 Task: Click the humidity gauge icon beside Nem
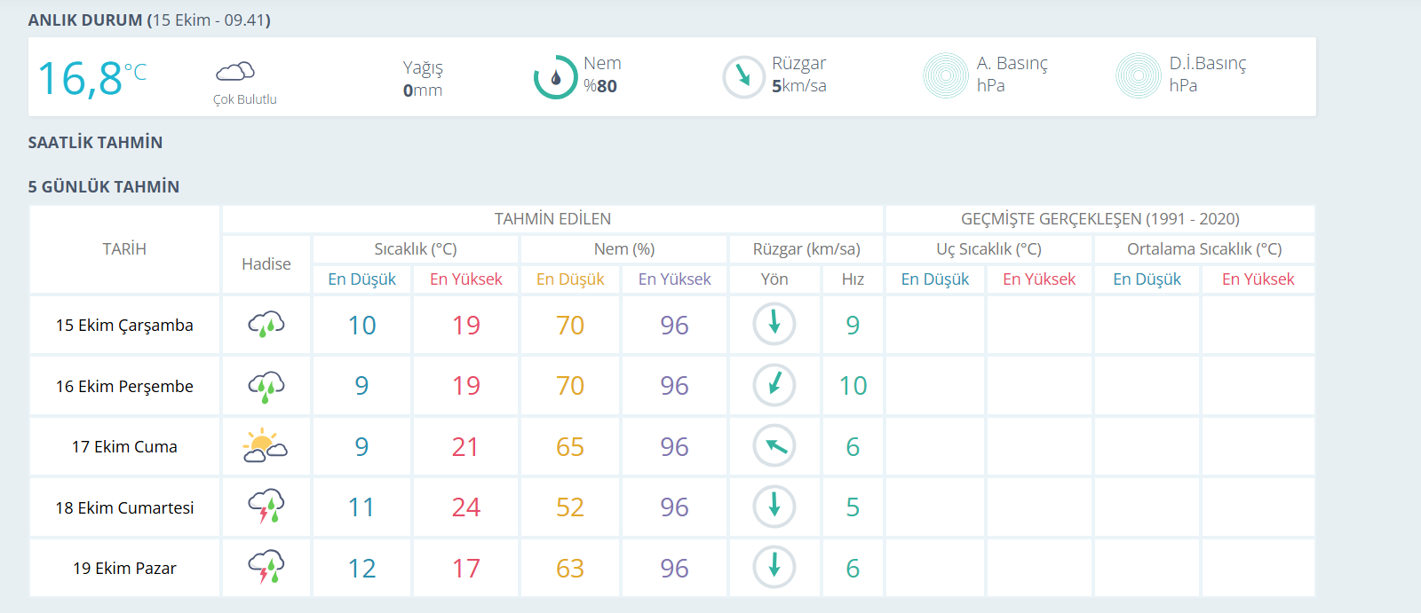click(555, 77)
